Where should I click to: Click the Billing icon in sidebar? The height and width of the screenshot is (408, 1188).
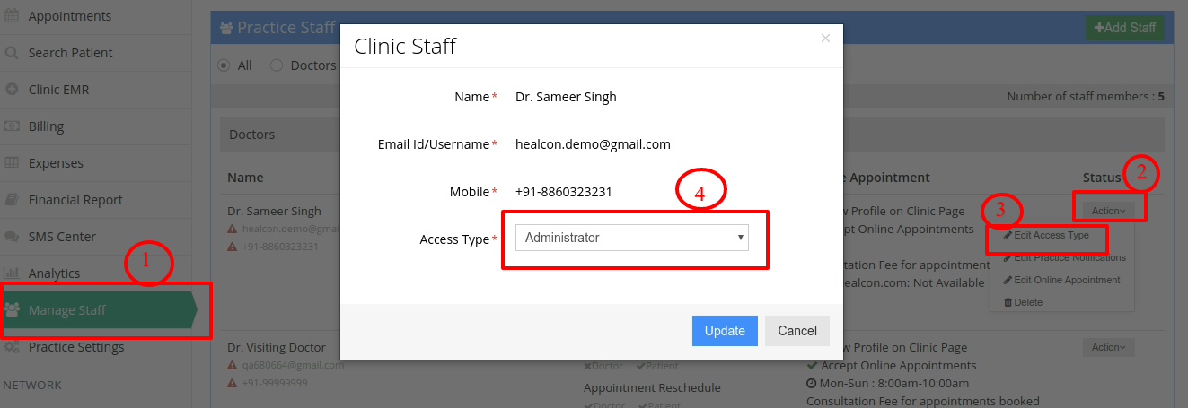[13, 126]
